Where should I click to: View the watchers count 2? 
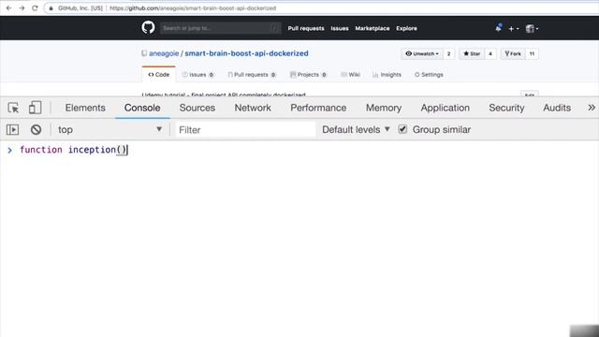click(449, 54)
